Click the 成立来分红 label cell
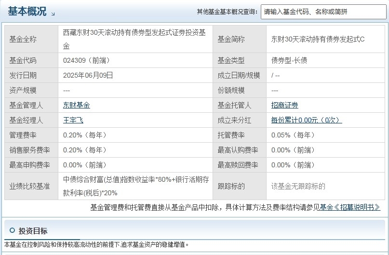The width and height of the screenshot is (389, 255). (x=240, y=120)
